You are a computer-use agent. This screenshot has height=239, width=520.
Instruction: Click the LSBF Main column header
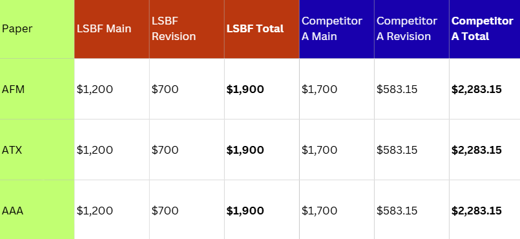tap(112, 29)
